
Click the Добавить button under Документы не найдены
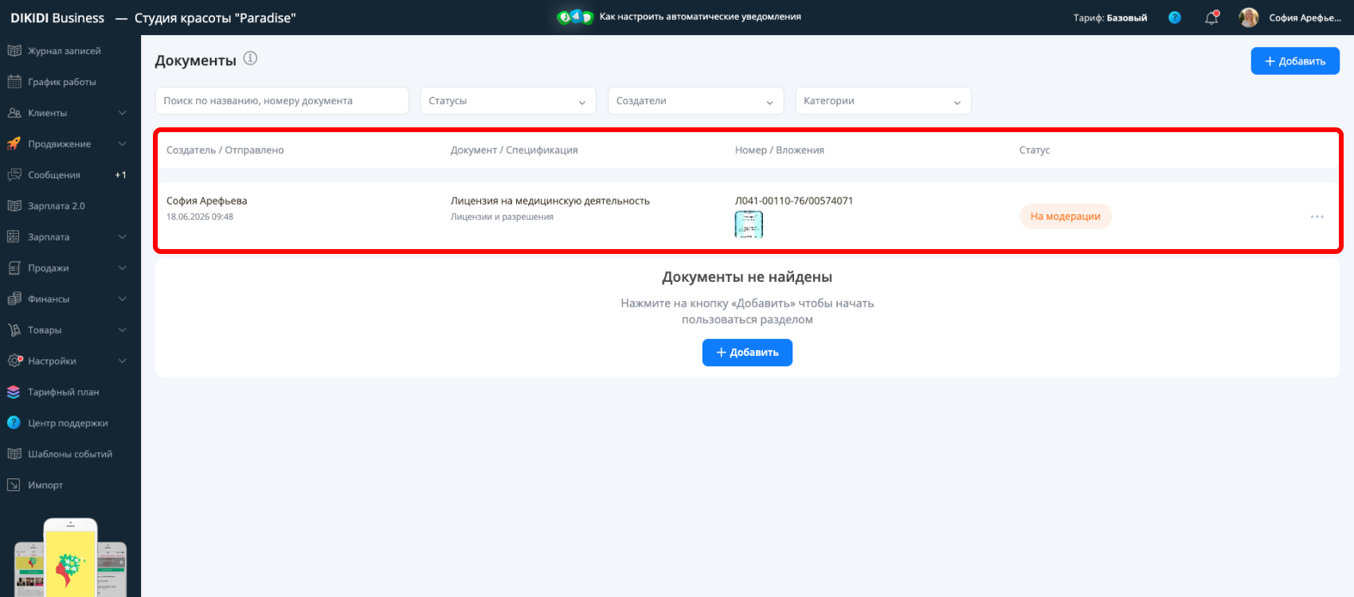(x=747, y=353)
